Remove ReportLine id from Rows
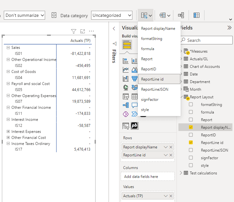Screen dimensions: 234x202 (171, 155)
